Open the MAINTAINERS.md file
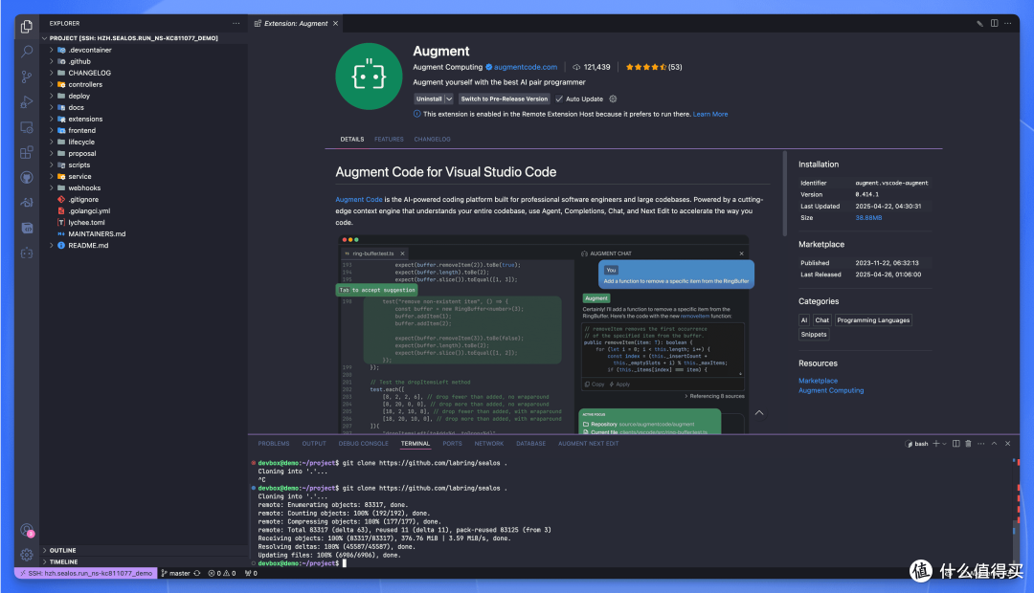This screenshot has width=1034, height=593. [97, 234]
